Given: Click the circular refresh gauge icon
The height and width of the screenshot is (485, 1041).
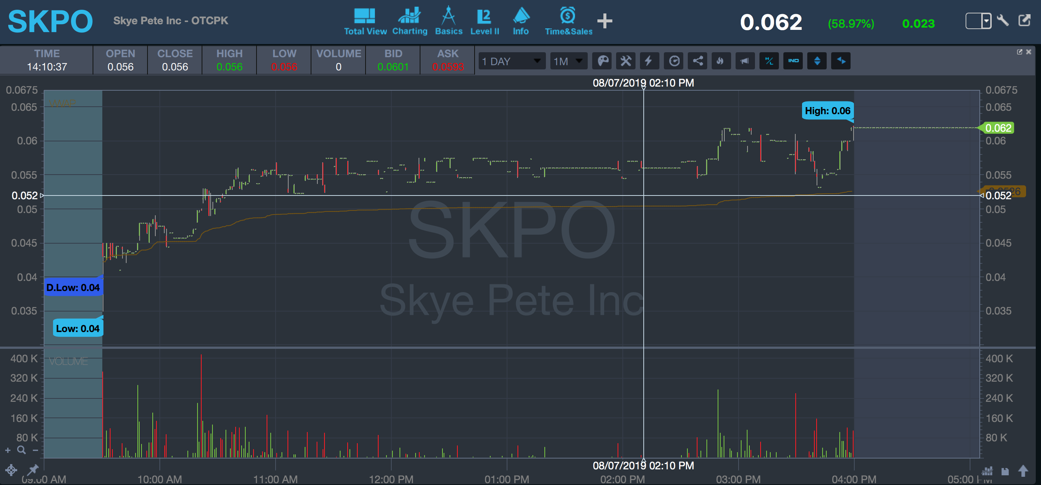Looking at the screenshot, I should pyautogui.click(x=674, y=61).
